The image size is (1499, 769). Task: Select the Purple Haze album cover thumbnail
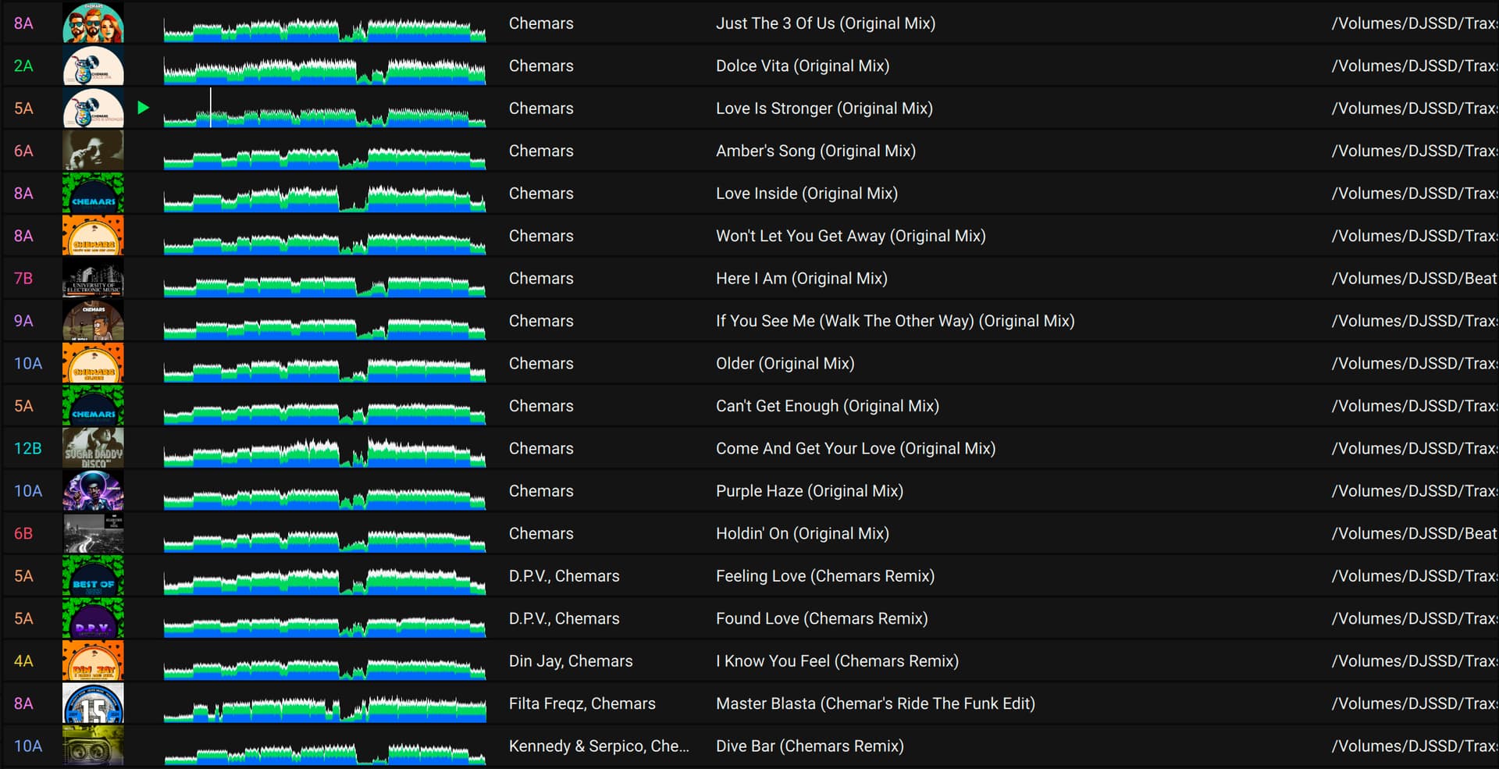pos(93,491)
